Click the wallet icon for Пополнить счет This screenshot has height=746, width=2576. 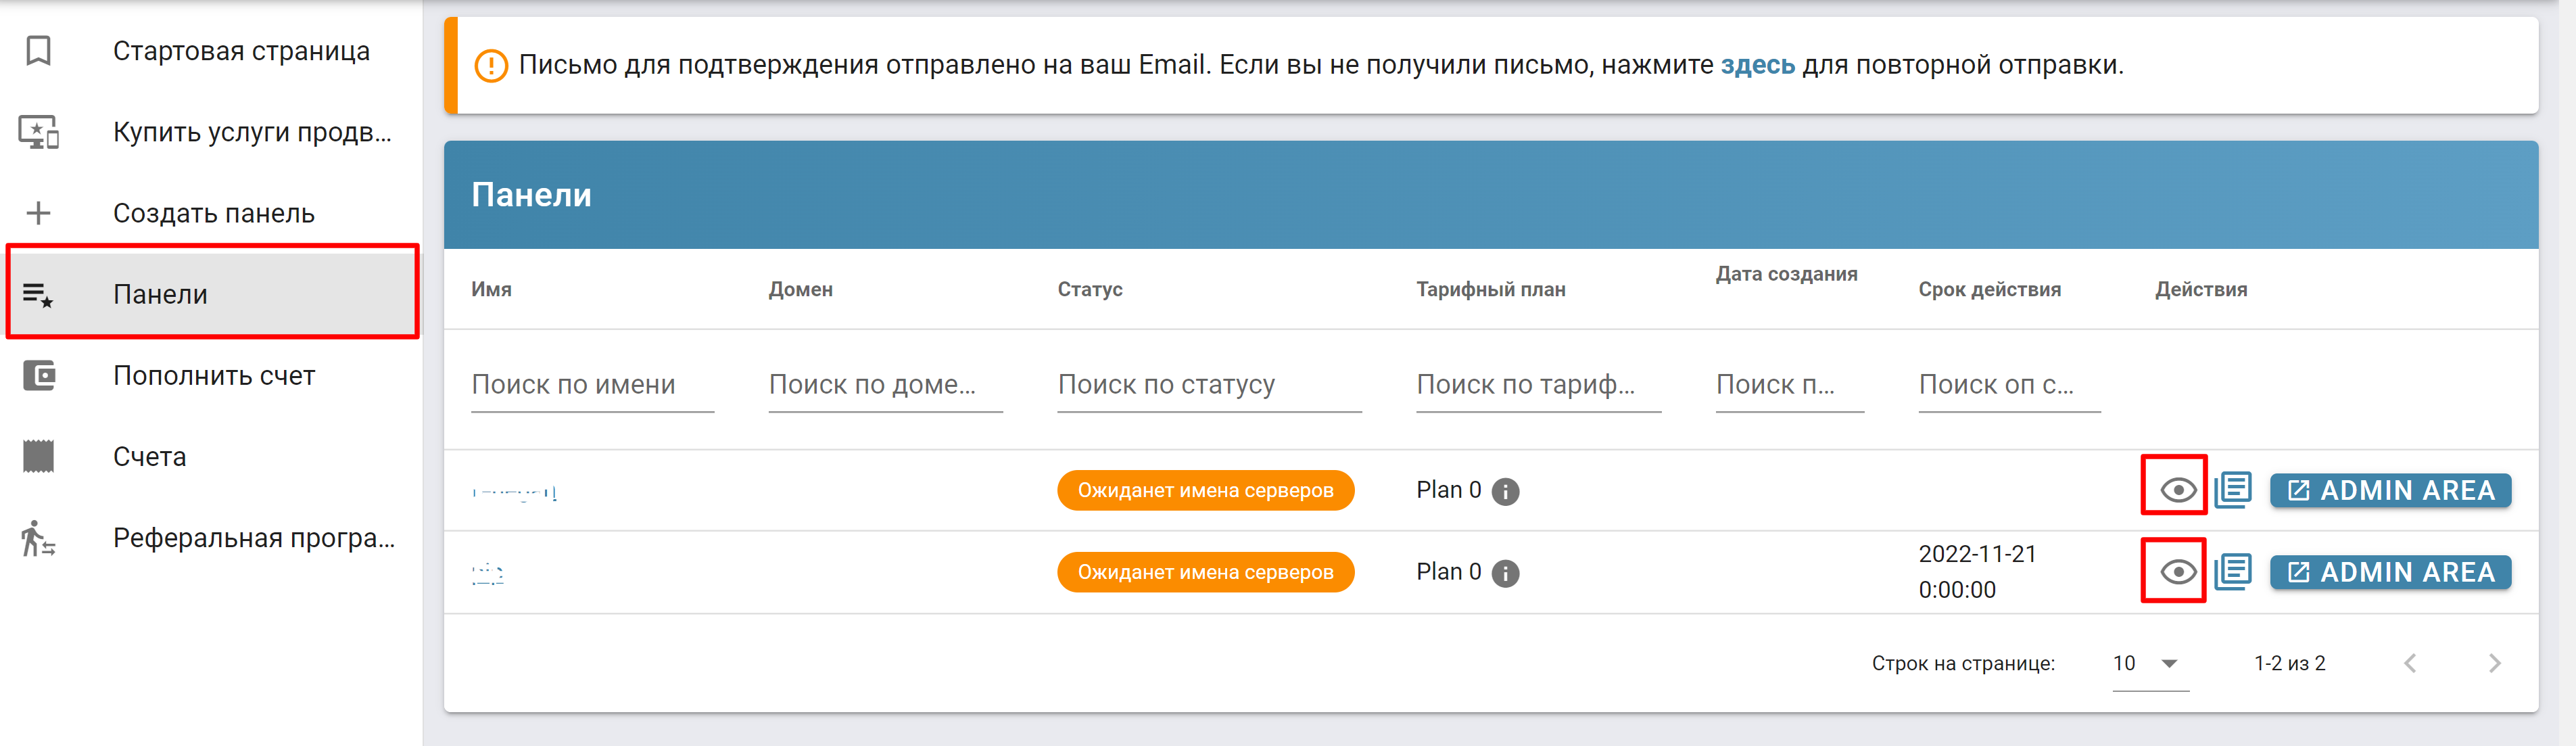38,376
